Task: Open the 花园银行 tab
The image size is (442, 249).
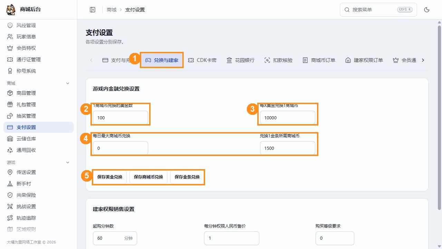Action: [x=240, y=60]
